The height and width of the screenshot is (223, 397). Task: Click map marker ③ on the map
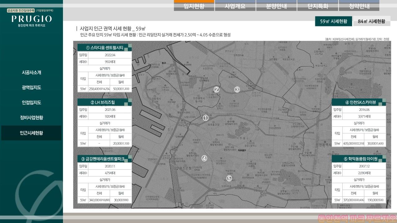[x=237, y=90]
